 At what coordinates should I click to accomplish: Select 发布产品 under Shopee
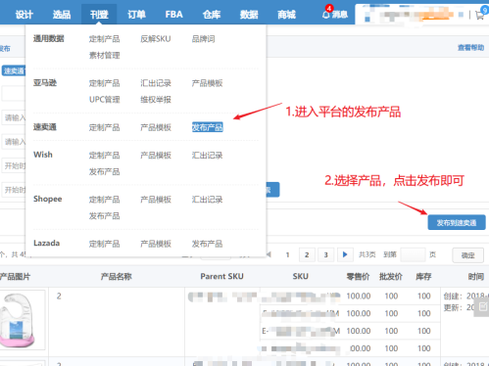point(104,215)
